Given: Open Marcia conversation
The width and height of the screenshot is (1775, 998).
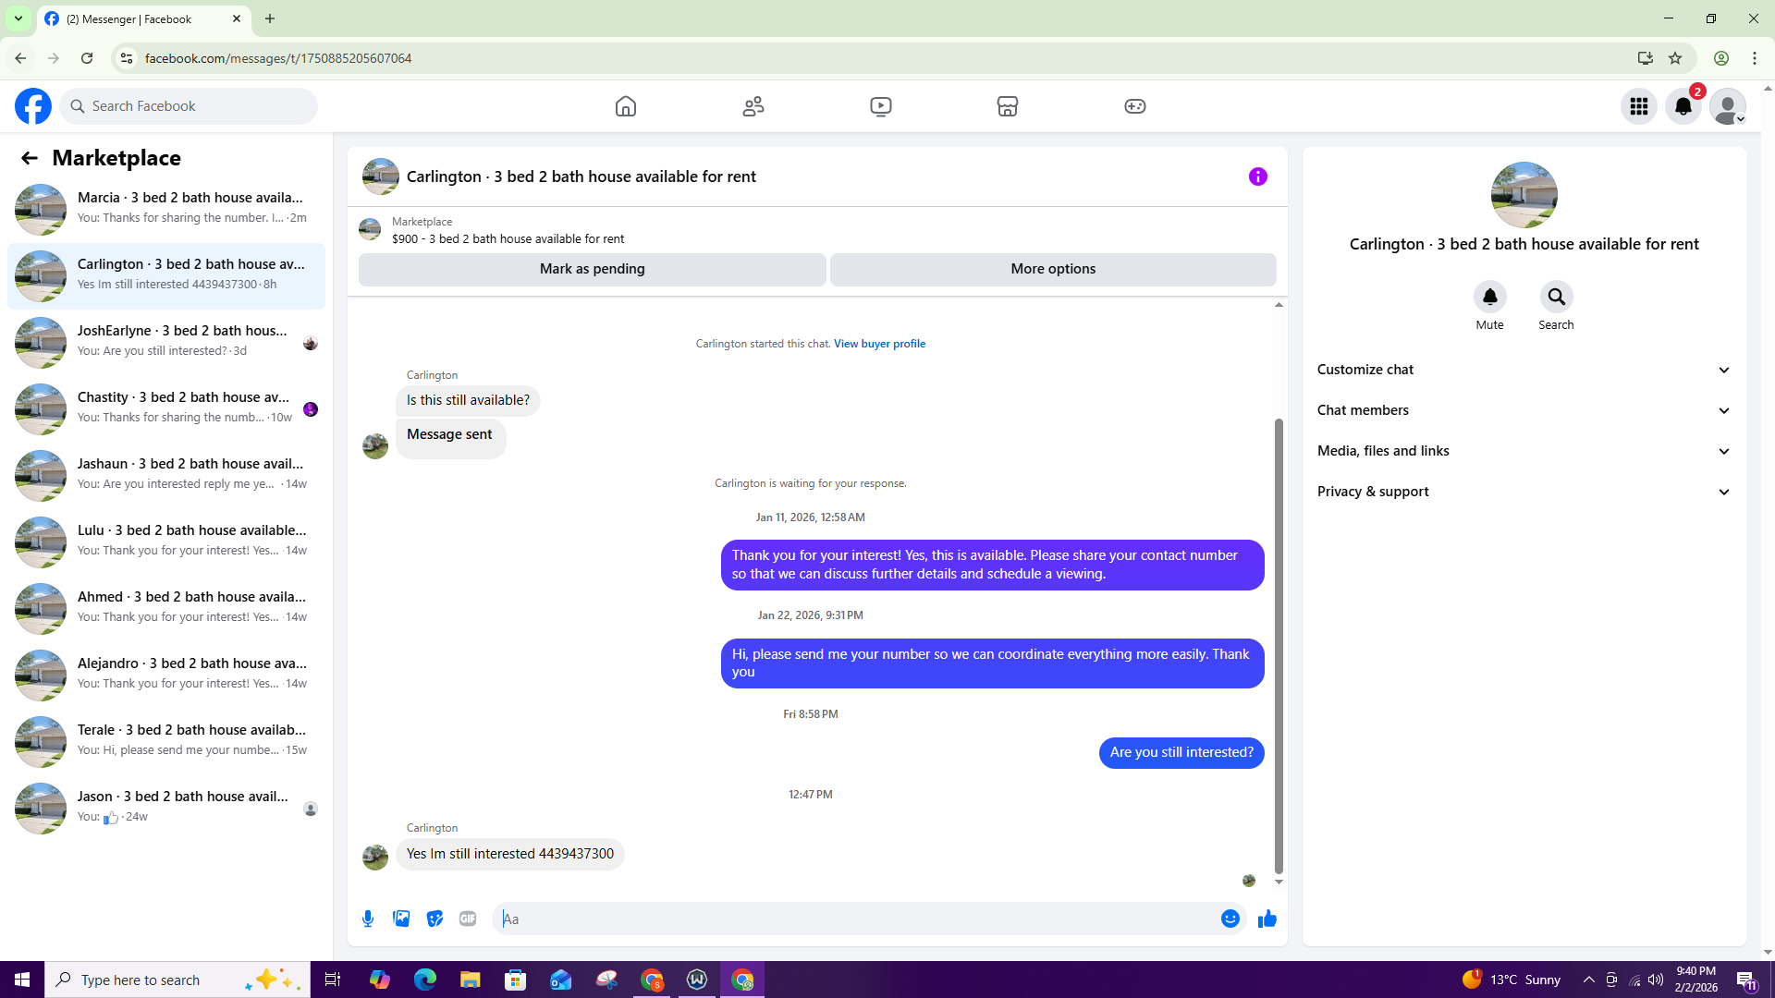Looking at the screenshot, I should coord(166,209).
